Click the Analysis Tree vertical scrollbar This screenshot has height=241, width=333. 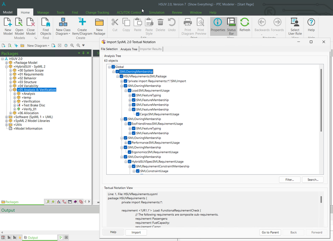[321, 100]
